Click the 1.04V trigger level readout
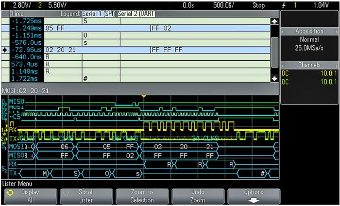Screen dimensions: 340x206 (x=323, y=5)
